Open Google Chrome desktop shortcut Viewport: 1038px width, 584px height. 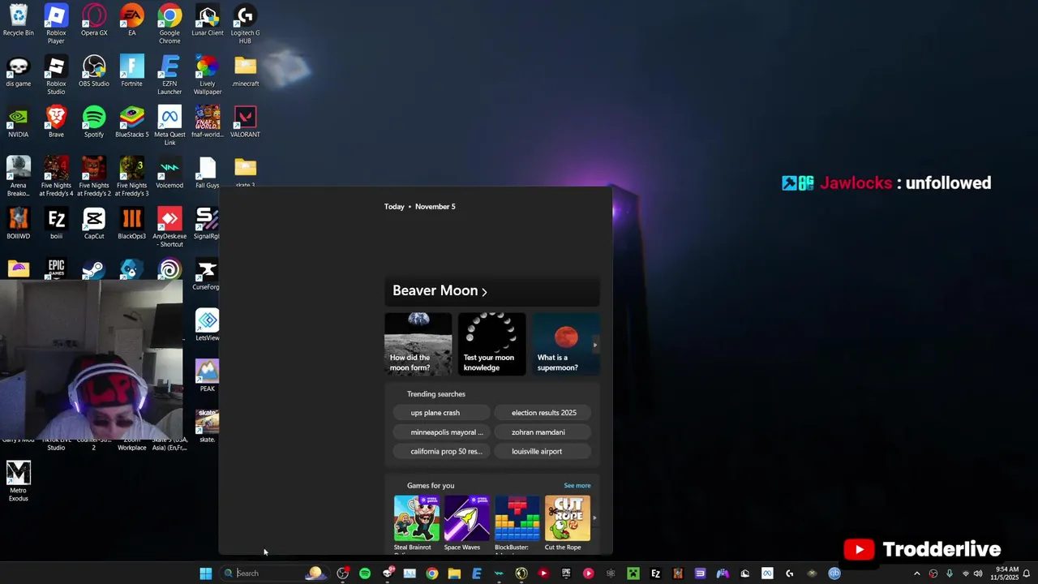click(x=169, y=24)
